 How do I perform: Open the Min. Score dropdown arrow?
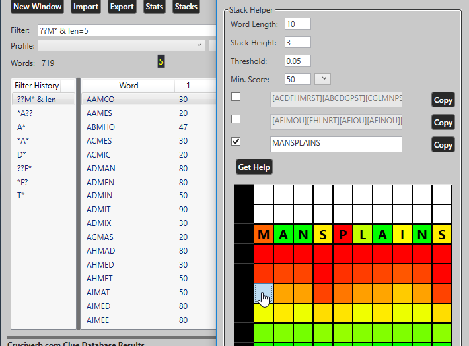click(x=323, y=79)
